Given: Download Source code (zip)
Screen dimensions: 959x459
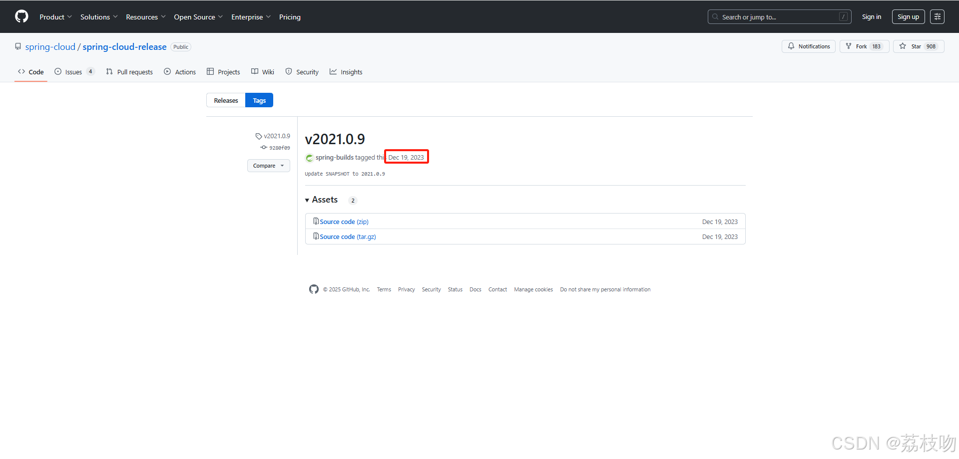Looking at the screenshot, I should (344, 222).
